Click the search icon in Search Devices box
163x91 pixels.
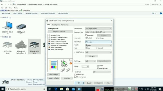tap(160, 5)
